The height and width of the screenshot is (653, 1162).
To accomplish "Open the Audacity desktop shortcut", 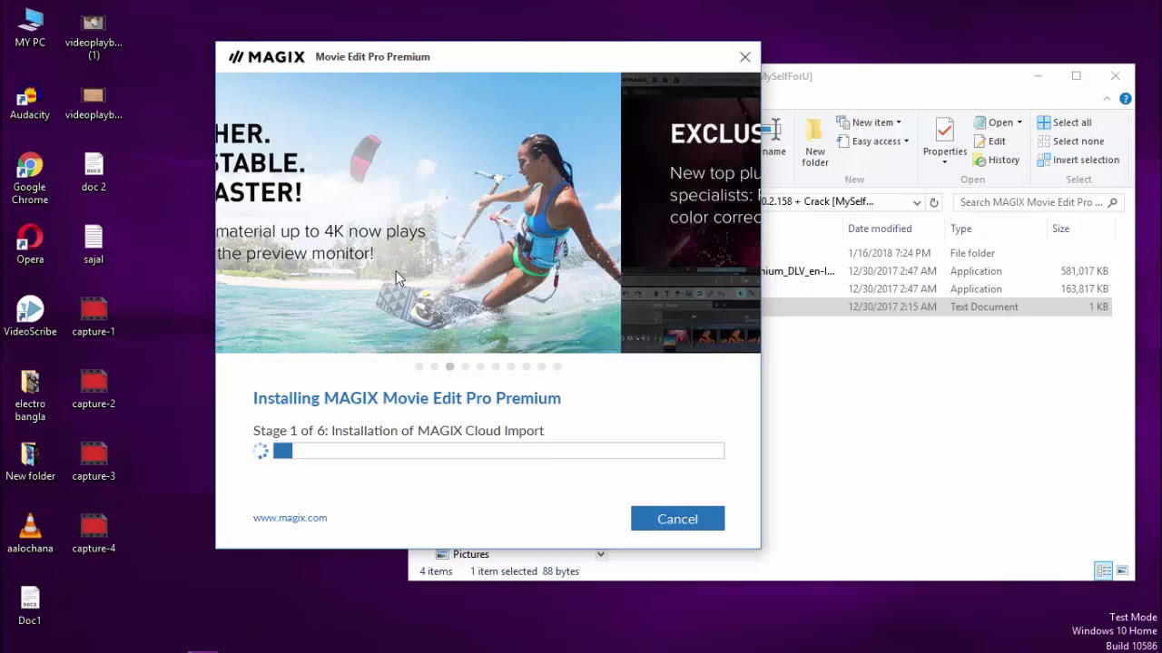I will pos(30,102).
